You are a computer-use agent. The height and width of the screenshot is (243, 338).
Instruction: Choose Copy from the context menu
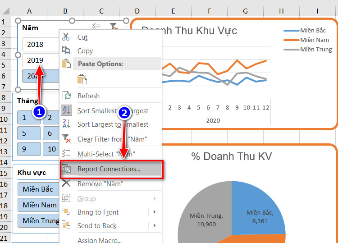point(111,50)
